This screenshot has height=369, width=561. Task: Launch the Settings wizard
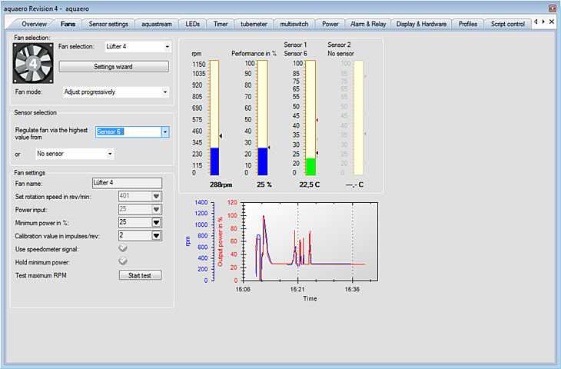click(x=114, y=67)
